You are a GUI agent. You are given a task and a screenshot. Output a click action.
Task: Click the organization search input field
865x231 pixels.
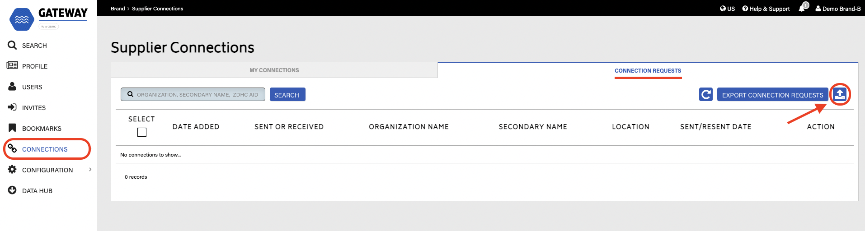[197, 94]
